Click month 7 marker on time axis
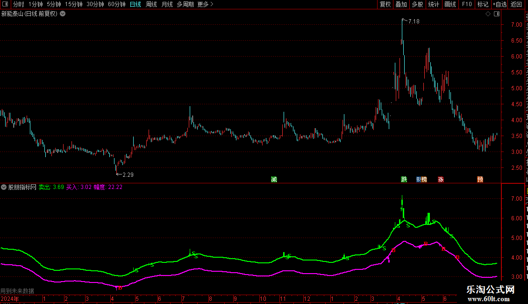 pos(183,299)
